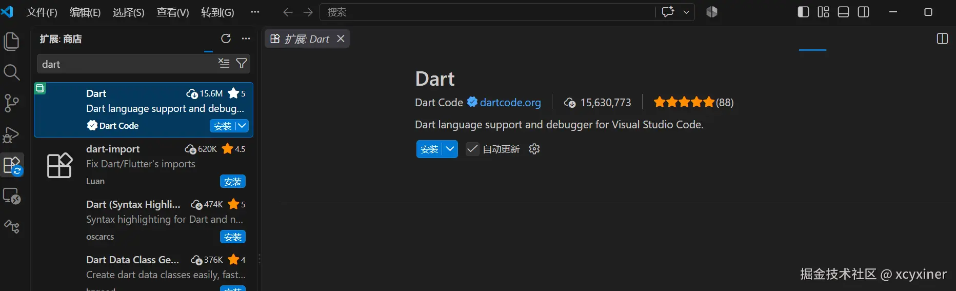The width and height of the screenshot is (956, 291).
Task: Split the editor to the right
Action: coord(942,38)
